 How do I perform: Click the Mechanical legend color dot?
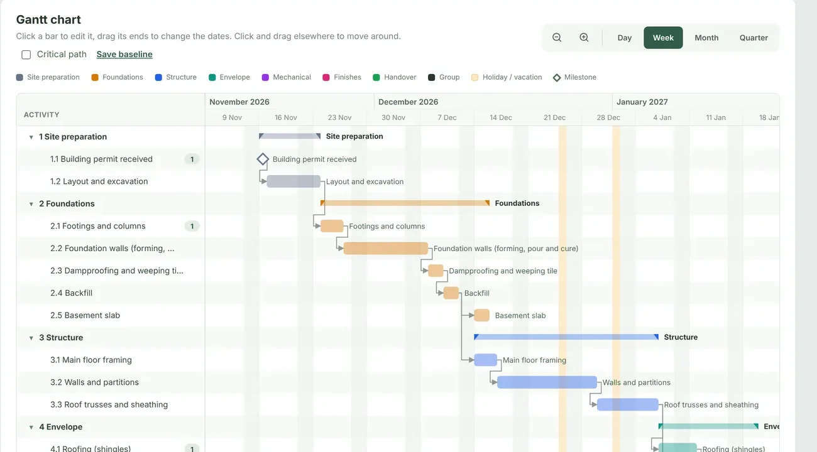tap(265, 77)
